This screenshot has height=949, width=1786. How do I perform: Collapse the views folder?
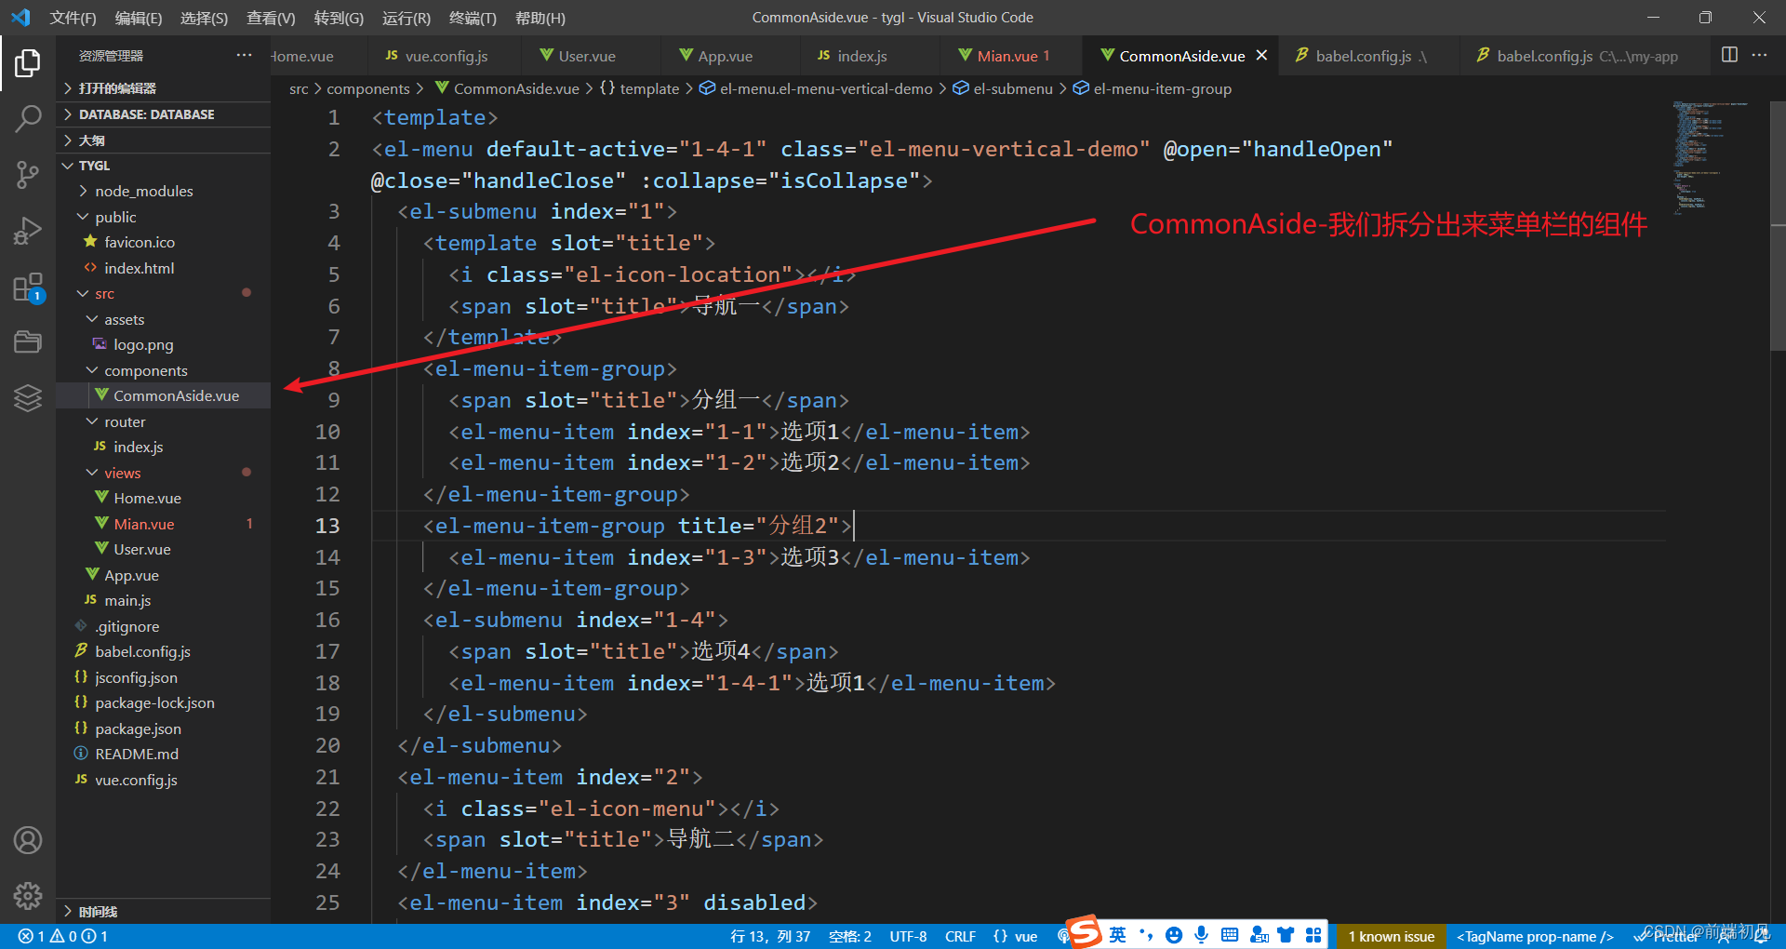click(x=164, y=473)
